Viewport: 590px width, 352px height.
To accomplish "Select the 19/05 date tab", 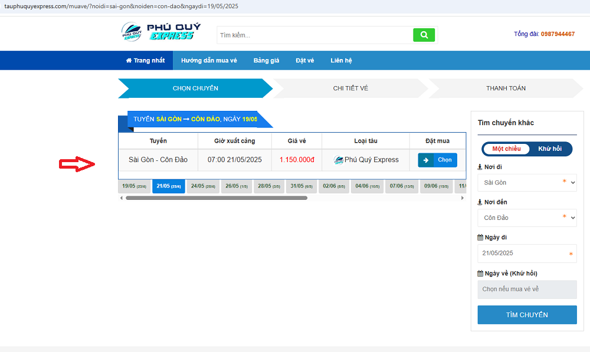I will click(x=135, y=186).
